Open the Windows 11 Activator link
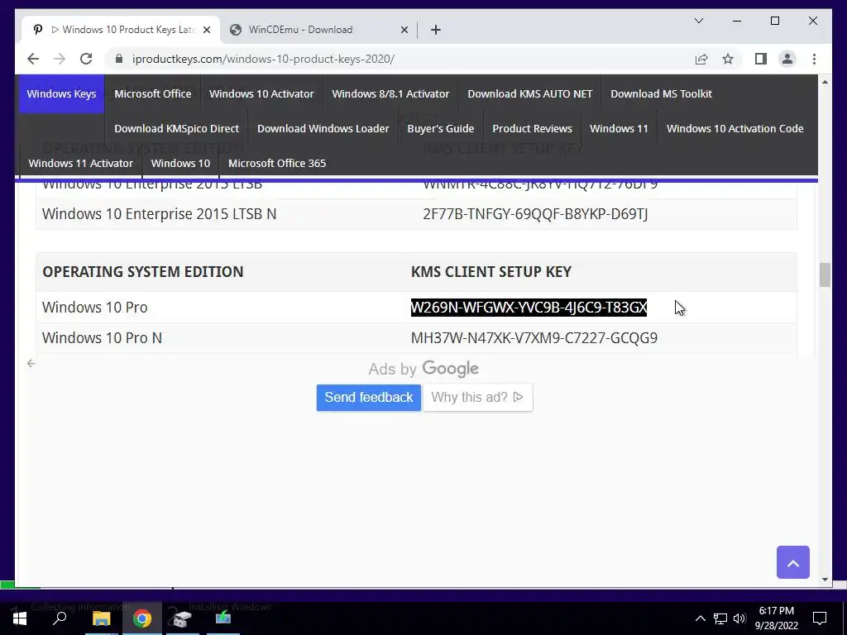The image size is (847, 635). 81,163
